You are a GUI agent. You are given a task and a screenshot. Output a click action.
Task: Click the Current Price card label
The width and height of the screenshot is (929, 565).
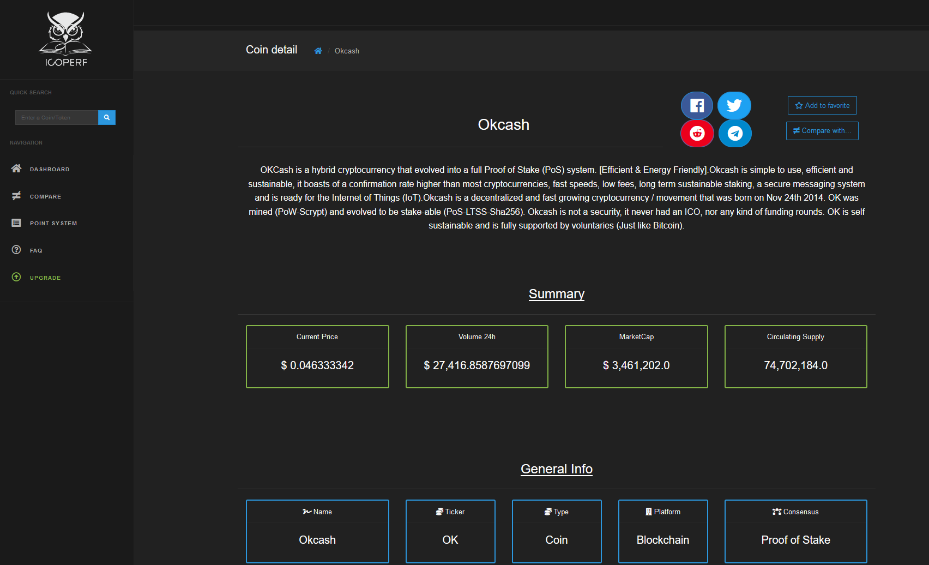pyautogui.click(x=317, y=337)
